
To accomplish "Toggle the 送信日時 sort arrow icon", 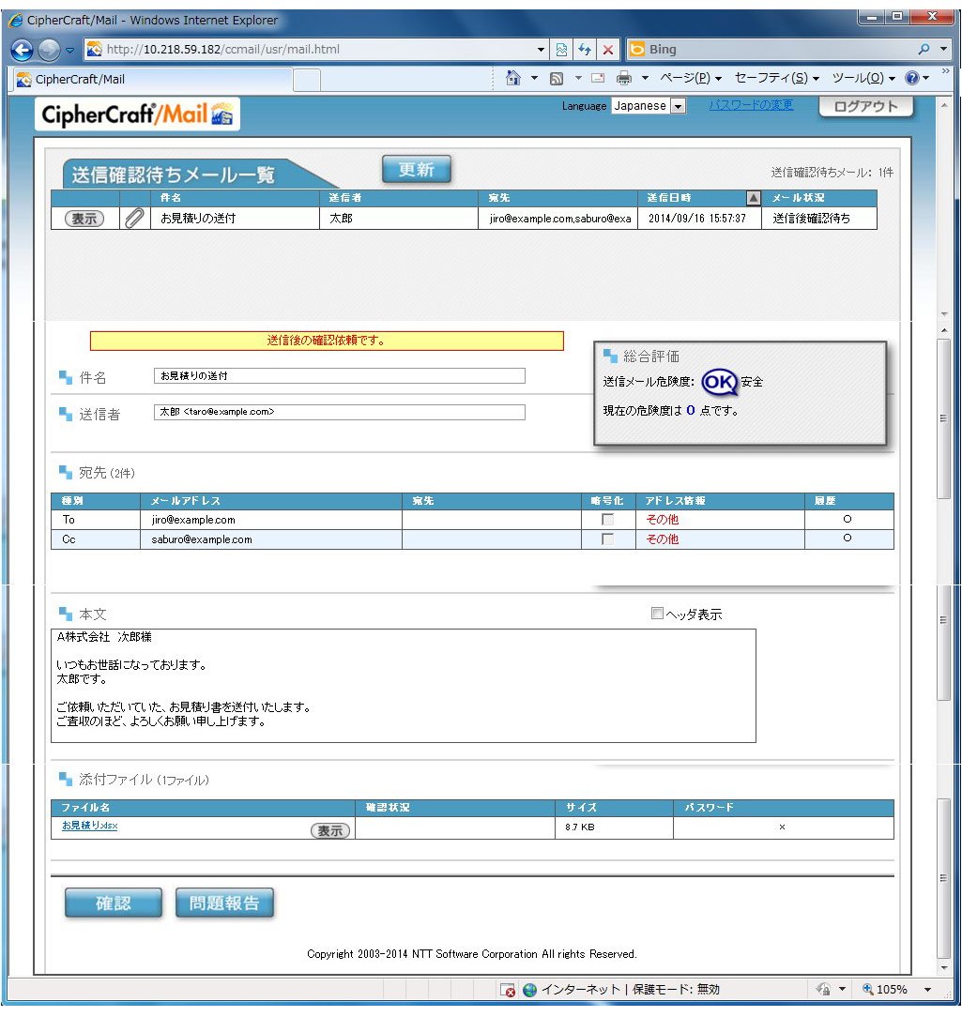I will pos(754,197).
